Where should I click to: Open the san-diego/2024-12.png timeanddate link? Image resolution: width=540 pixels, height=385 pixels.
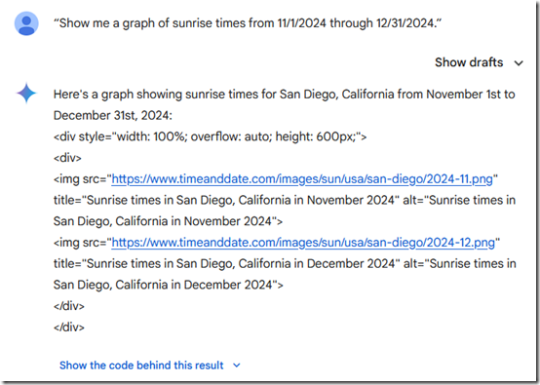(303, 243)
